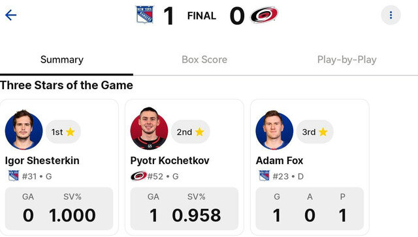Click Pyotr Kochetkov's headshot photo

(150, 129)
